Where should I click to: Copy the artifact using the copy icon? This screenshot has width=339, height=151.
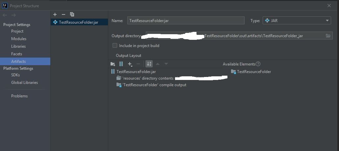pos(72,14)
